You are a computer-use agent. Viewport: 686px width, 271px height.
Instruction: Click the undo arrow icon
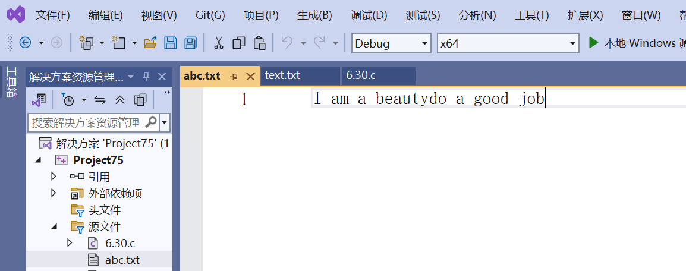click(287, 42)
